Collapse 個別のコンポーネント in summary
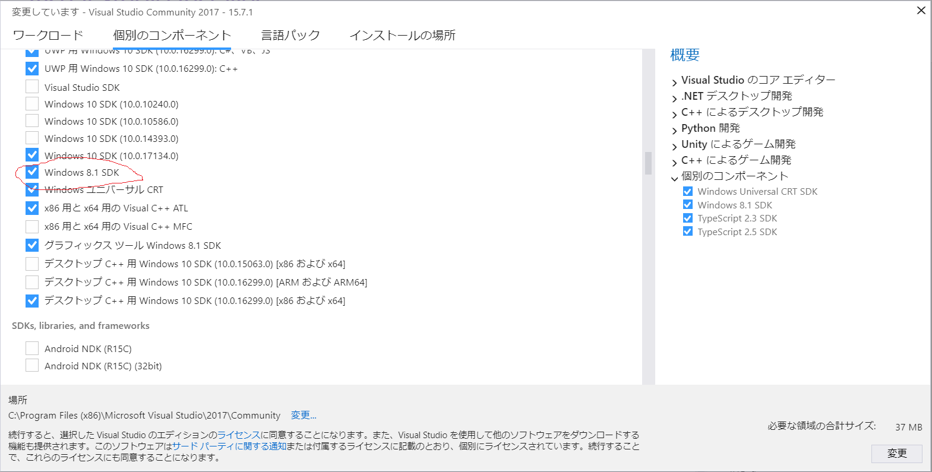The image size is (932, 472). click(674, 178)
